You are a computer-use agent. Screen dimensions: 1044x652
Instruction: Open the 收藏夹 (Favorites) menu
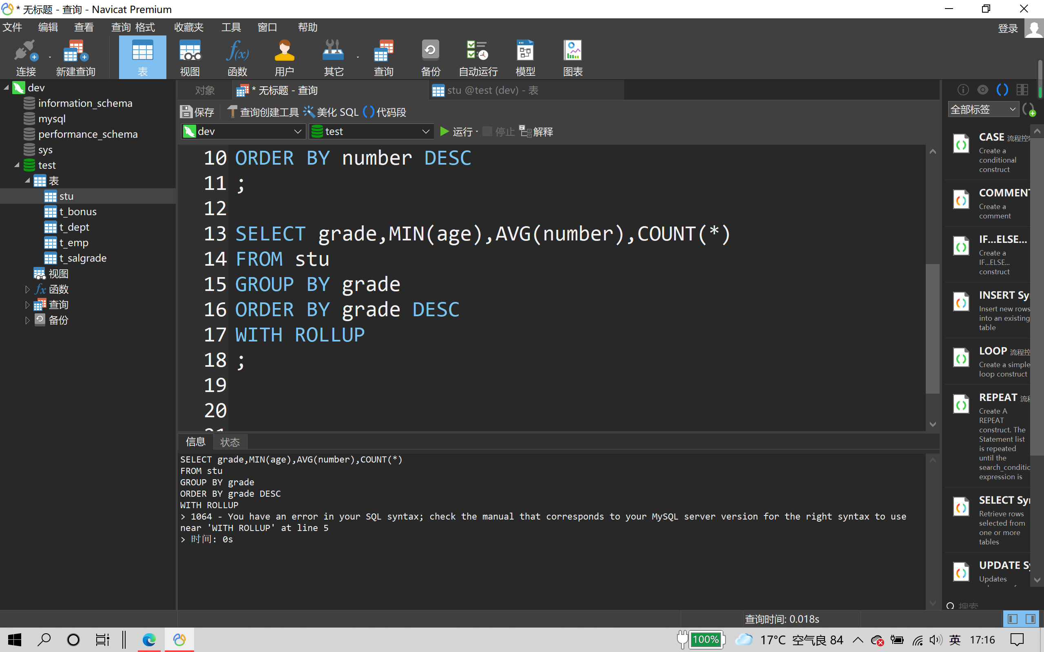coord(188,27)
